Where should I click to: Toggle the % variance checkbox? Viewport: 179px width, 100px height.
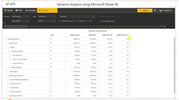(76, 21)
